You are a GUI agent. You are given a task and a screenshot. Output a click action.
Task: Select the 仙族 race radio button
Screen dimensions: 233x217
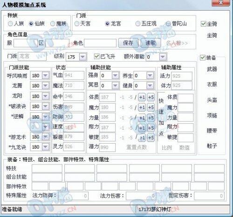pyautogui.click(x=31, y=24)
